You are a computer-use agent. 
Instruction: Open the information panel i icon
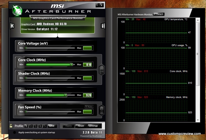(x=103, y=26)
